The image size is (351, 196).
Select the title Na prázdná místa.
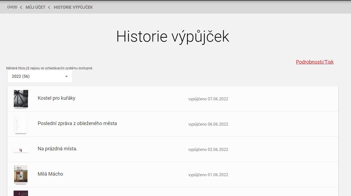pos(57,149)
